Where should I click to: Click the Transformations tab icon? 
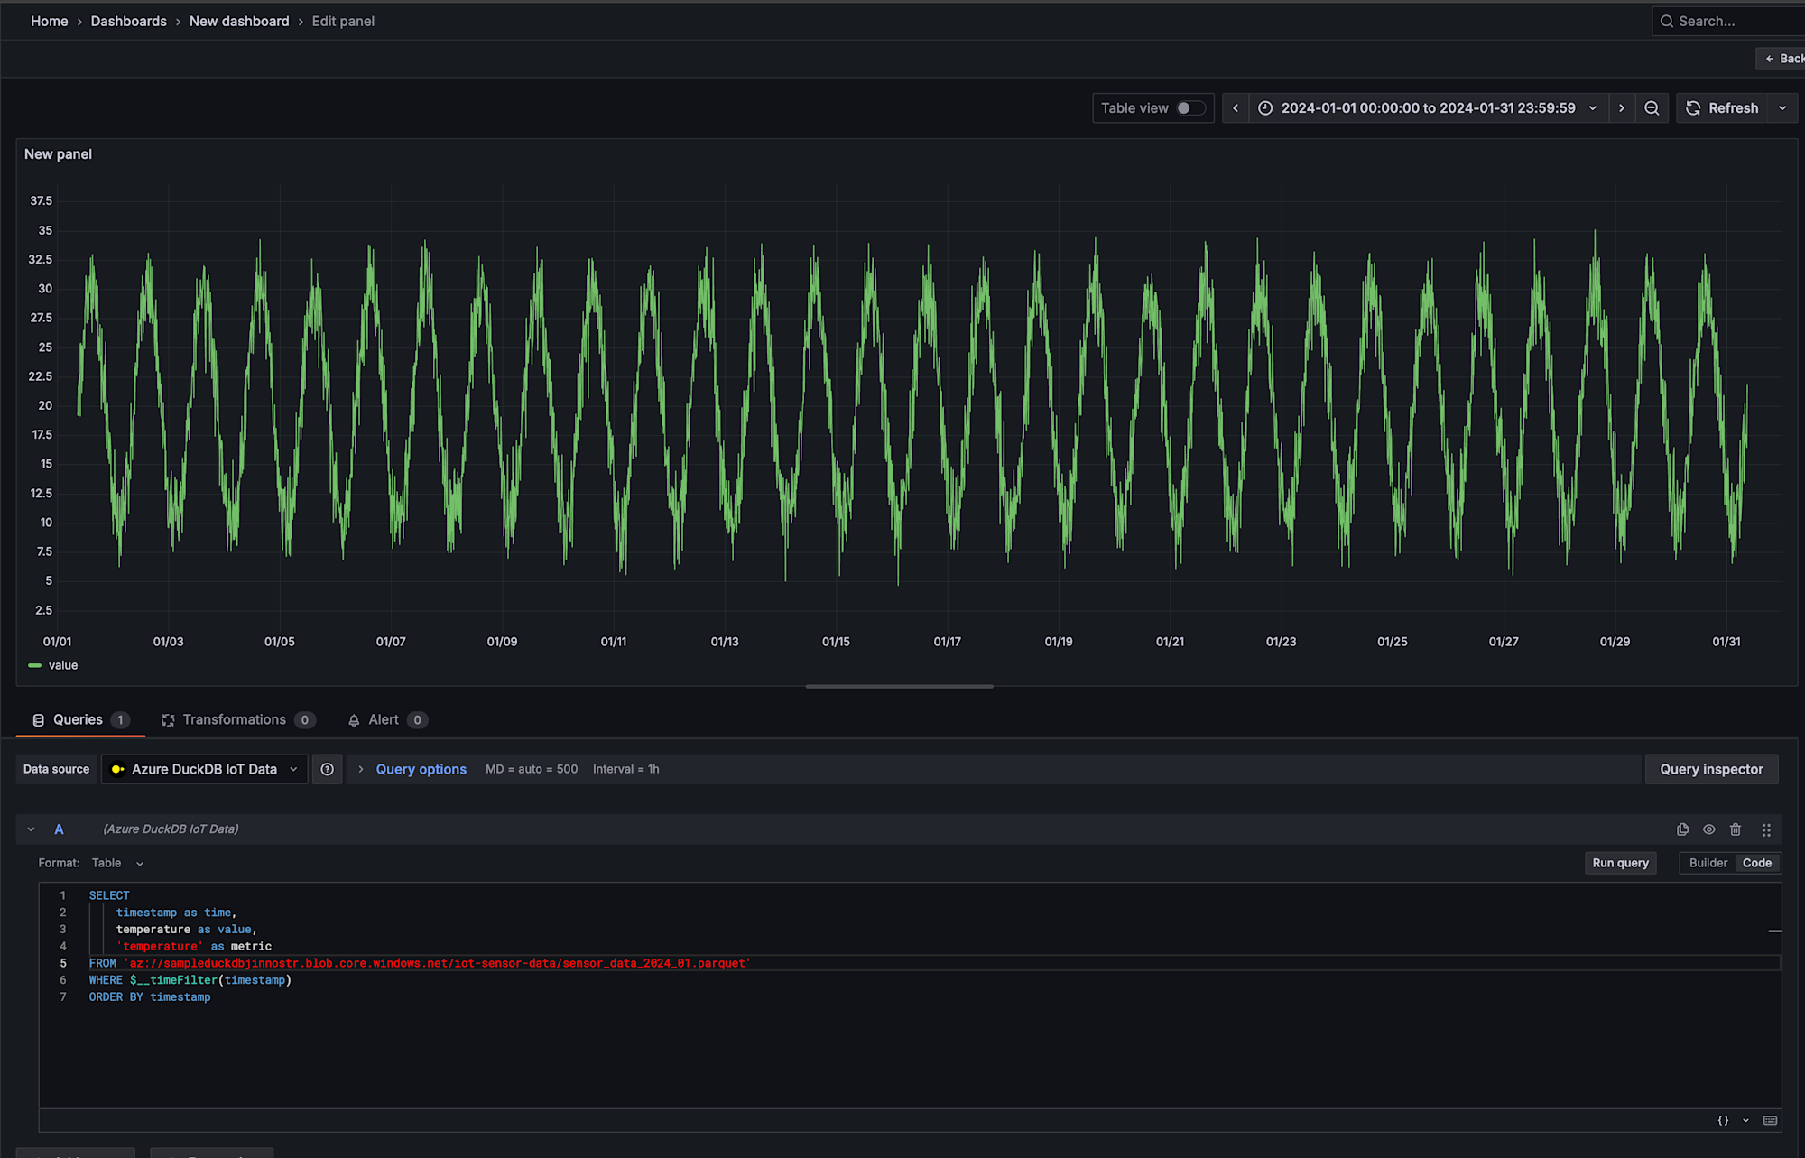168,720
